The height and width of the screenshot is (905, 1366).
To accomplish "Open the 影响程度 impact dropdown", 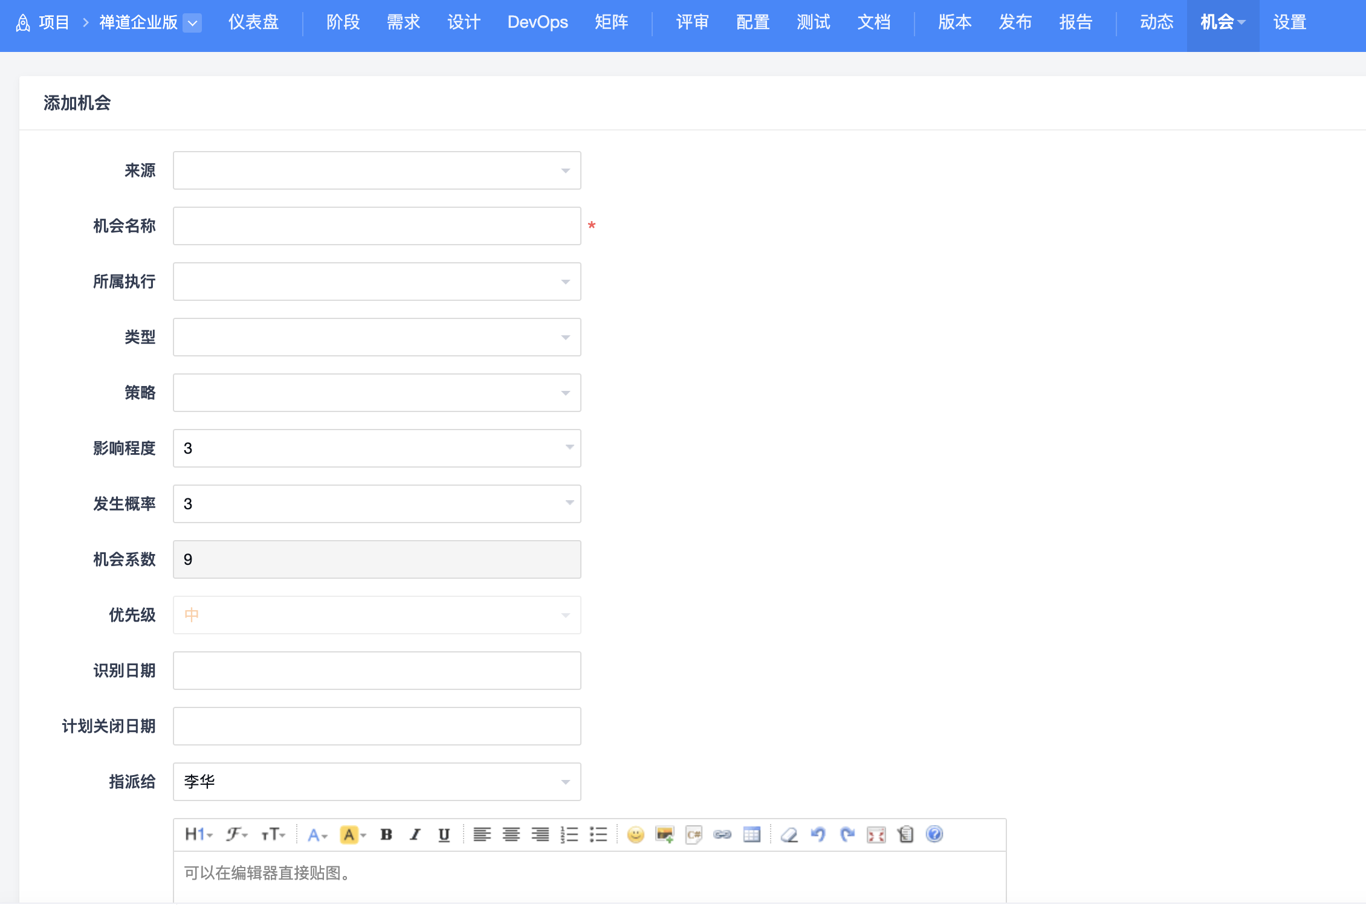I will click(377, 448).
